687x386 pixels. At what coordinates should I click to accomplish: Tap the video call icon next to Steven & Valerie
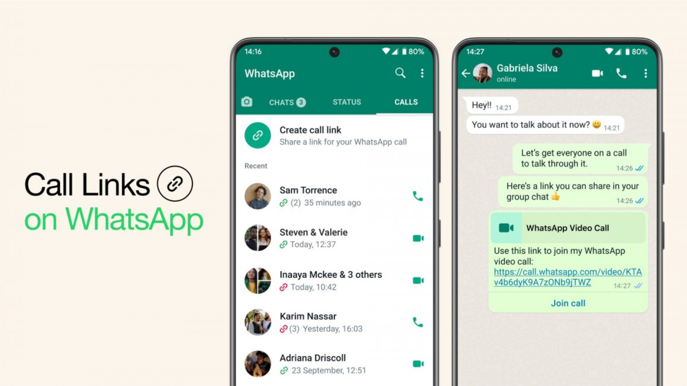click(418, 238)
